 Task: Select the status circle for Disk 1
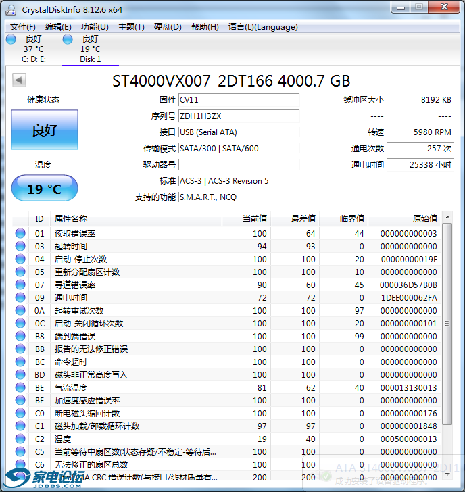click(x=68, y=39)
